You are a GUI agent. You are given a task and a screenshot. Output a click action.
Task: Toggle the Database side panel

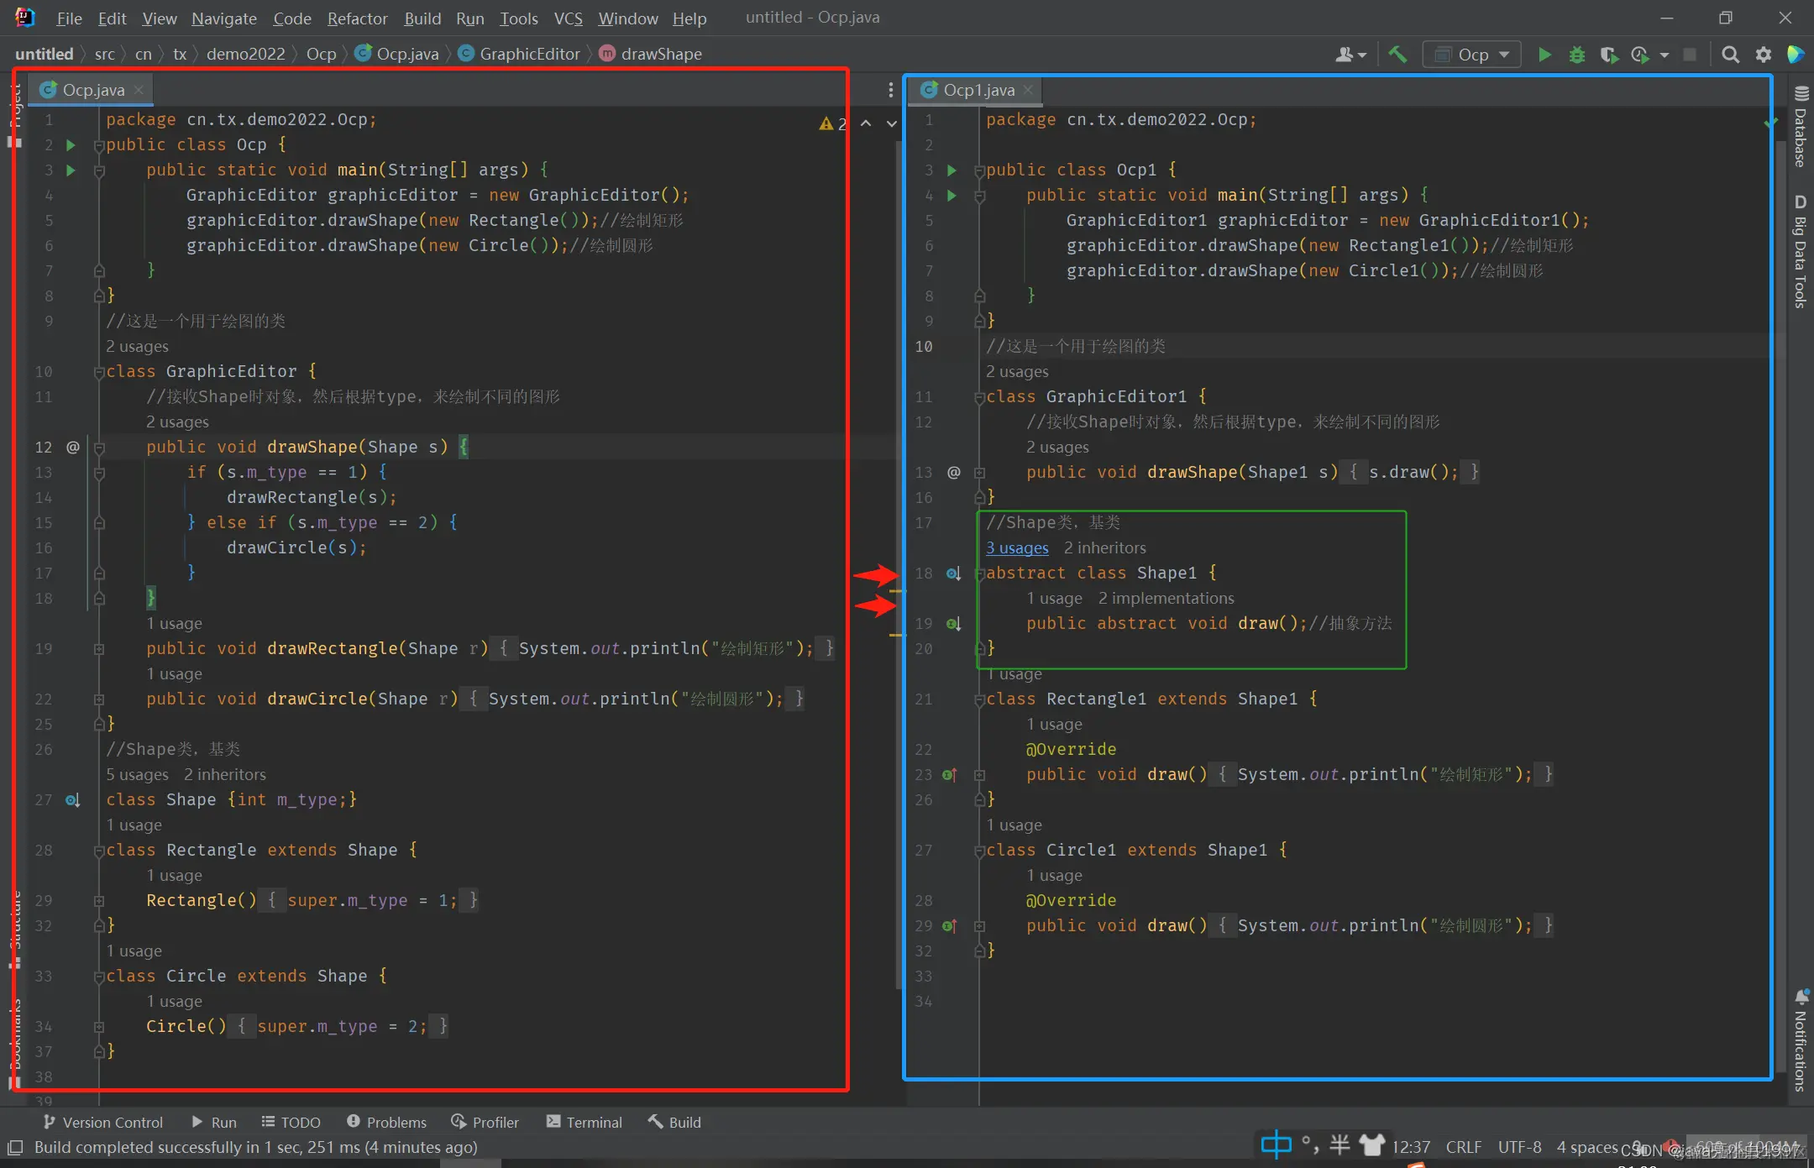(1800, 128)
